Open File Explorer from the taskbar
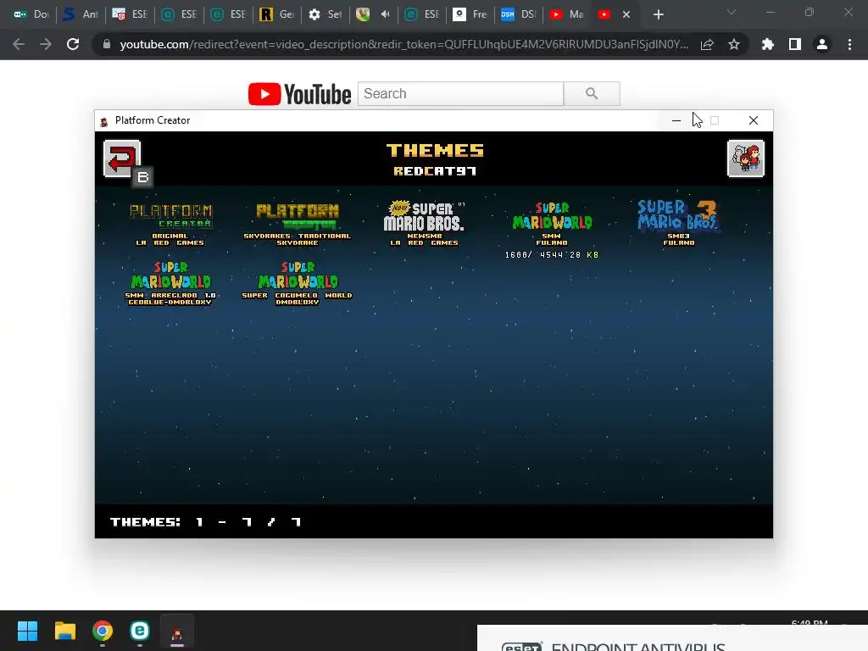Viewport: 868px width, 651px height. click(x=64, y=631)
